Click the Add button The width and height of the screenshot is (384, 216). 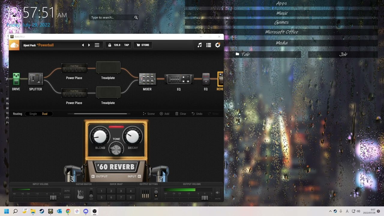click(164, 114)
